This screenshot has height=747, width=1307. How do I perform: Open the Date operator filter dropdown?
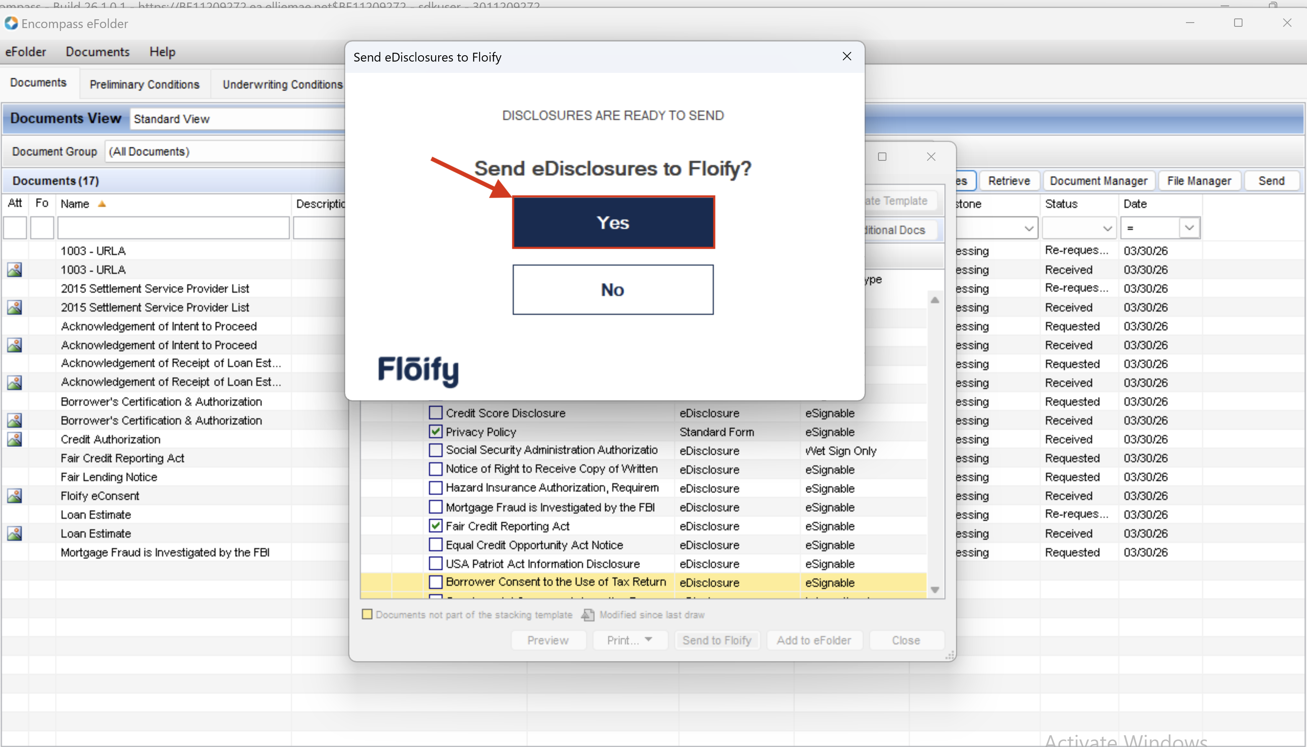tap(1189, 228)
